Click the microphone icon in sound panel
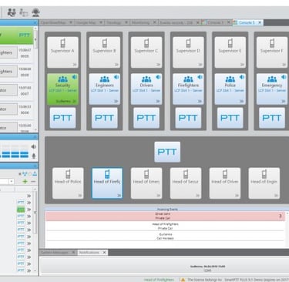This screenshot has height=282, width=289. 34,156
